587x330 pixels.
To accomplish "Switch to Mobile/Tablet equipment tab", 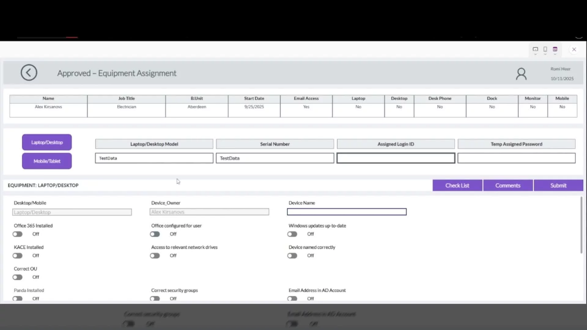I will point(47,161).
